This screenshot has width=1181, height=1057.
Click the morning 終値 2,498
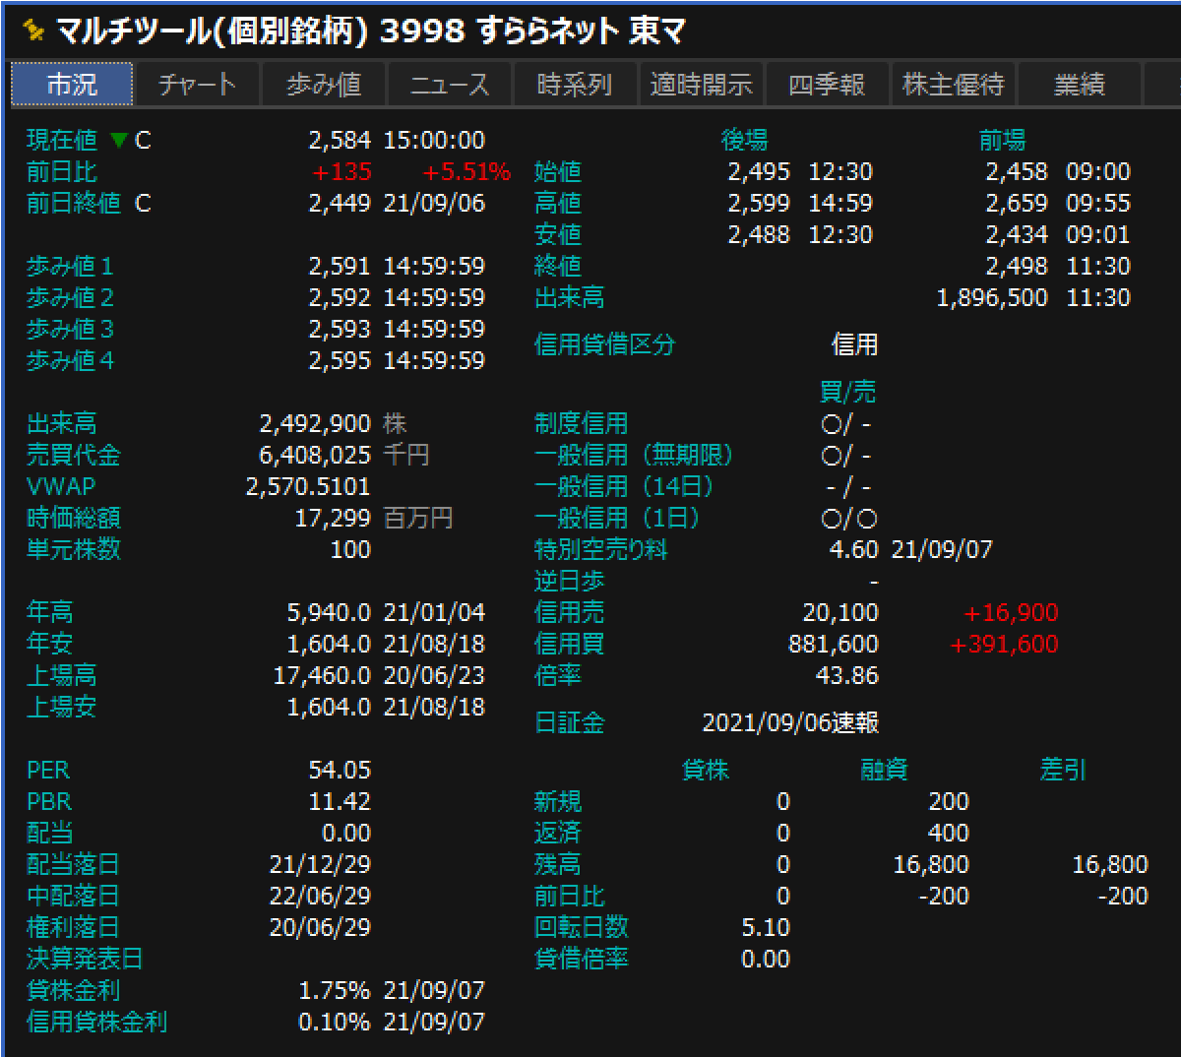coord(1017,267)
